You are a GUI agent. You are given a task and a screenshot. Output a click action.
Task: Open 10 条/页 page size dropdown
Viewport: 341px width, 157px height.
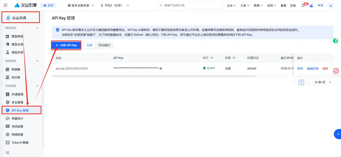tap(323, 82)
